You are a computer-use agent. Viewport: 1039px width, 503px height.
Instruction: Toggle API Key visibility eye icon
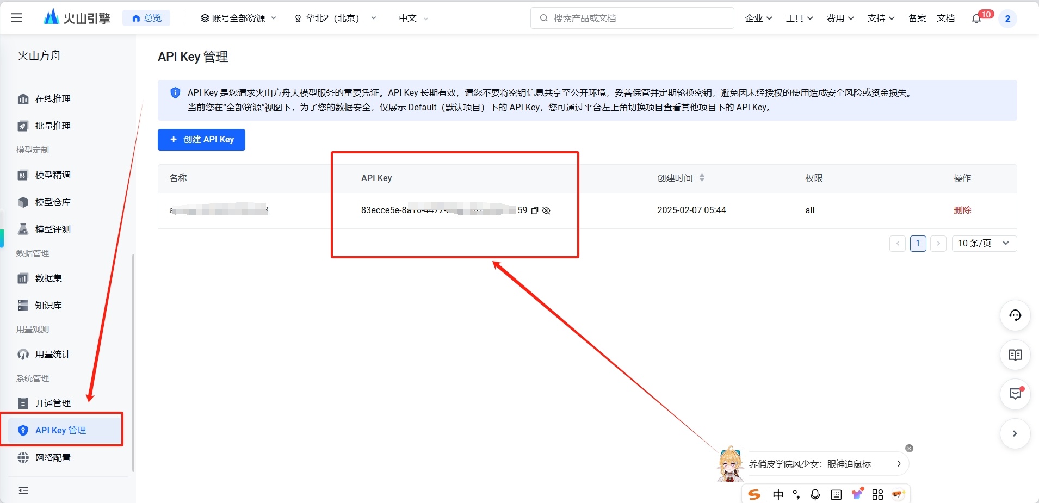(x=546, y=210)
